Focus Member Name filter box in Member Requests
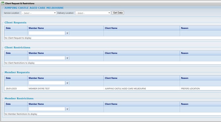The height and width of the screenshot is (122, 221). click(x=47, y=83)
